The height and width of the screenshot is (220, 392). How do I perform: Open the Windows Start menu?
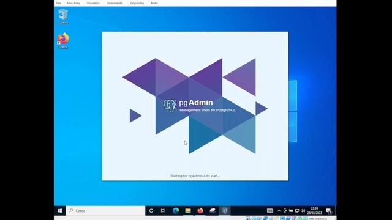[60, 211]
